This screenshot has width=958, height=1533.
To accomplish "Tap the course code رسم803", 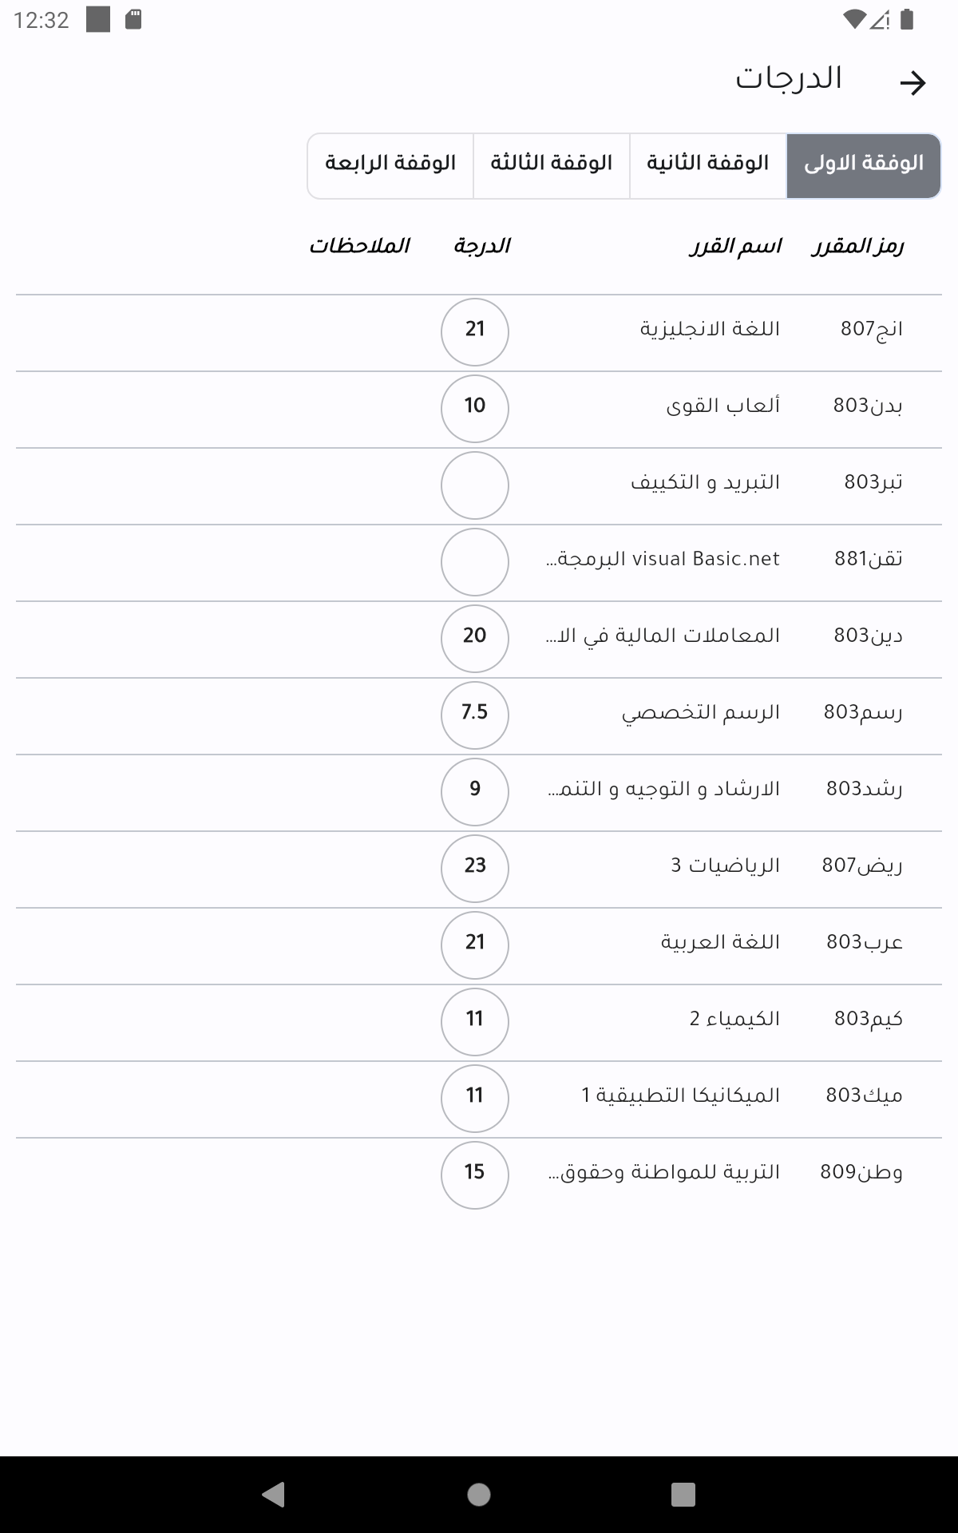I will pos(862,712).
